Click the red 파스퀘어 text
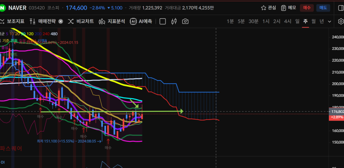Screen dimensions: 344x168 (x=11, y=148)
